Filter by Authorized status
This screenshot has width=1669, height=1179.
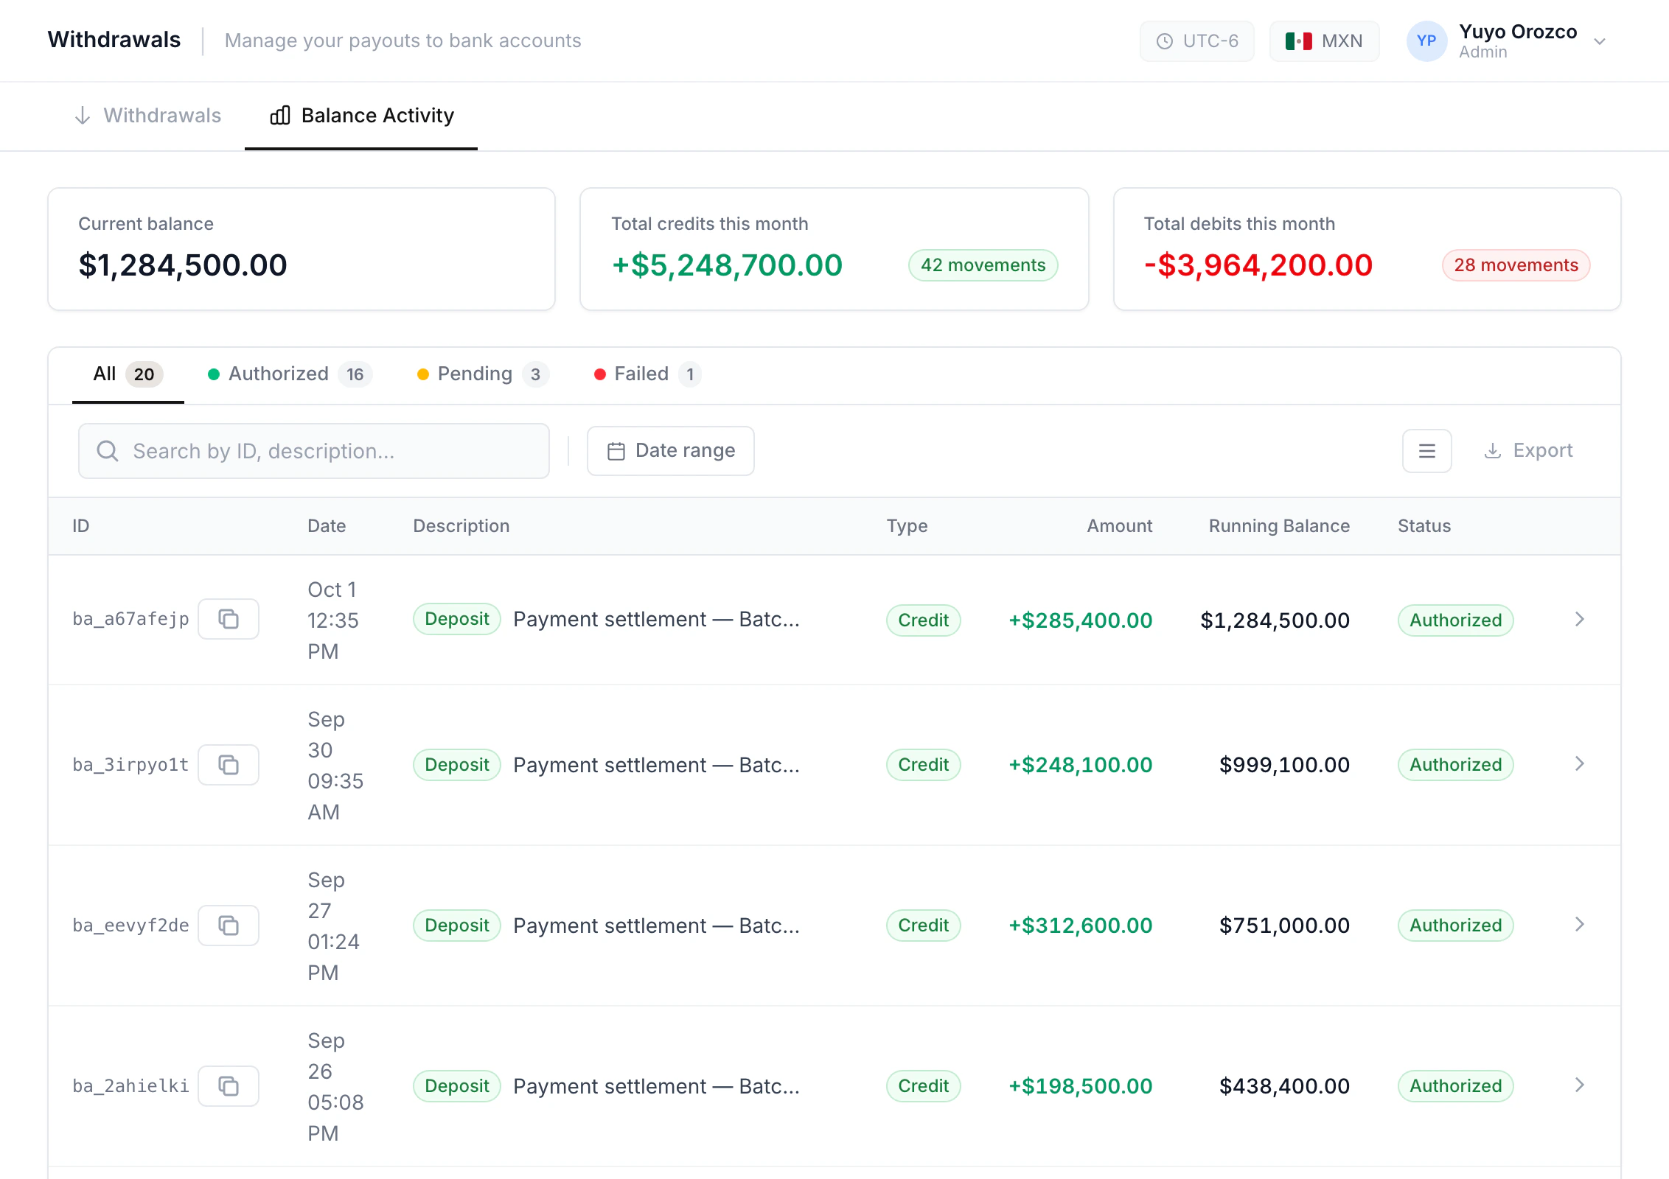click(290, 374)
